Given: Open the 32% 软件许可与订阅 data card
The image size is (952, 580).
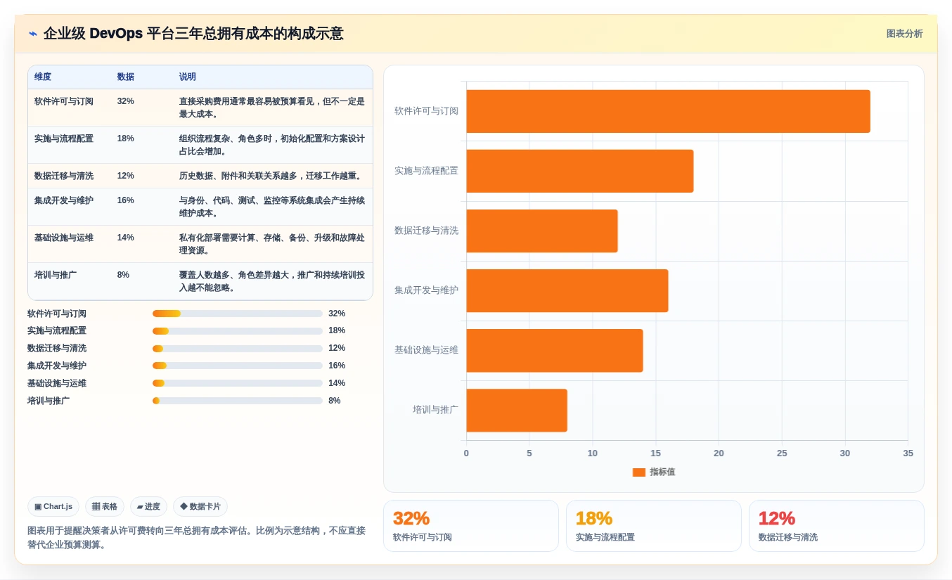Looking at the screenshot, I should tap(471, 526).
